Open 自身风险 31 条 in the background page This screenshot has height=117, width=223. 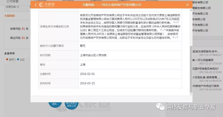19,29
